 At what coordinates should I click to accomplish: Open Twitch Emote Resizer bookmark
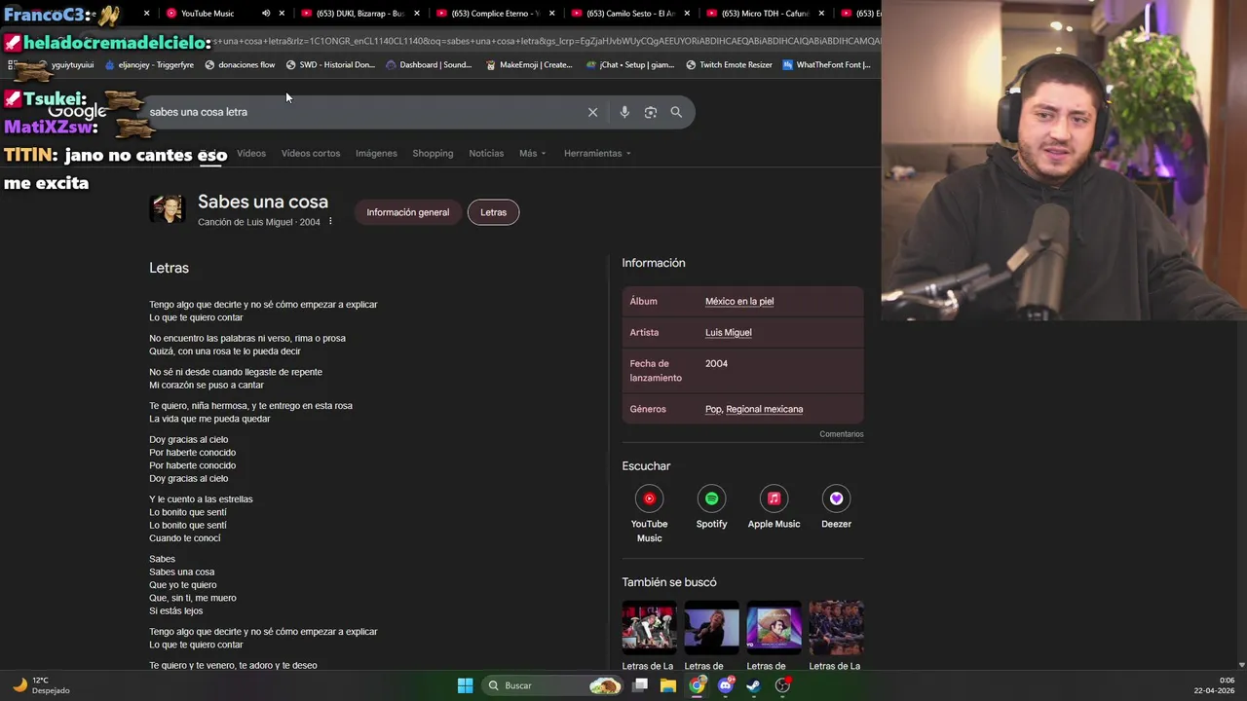click(729, 65)
